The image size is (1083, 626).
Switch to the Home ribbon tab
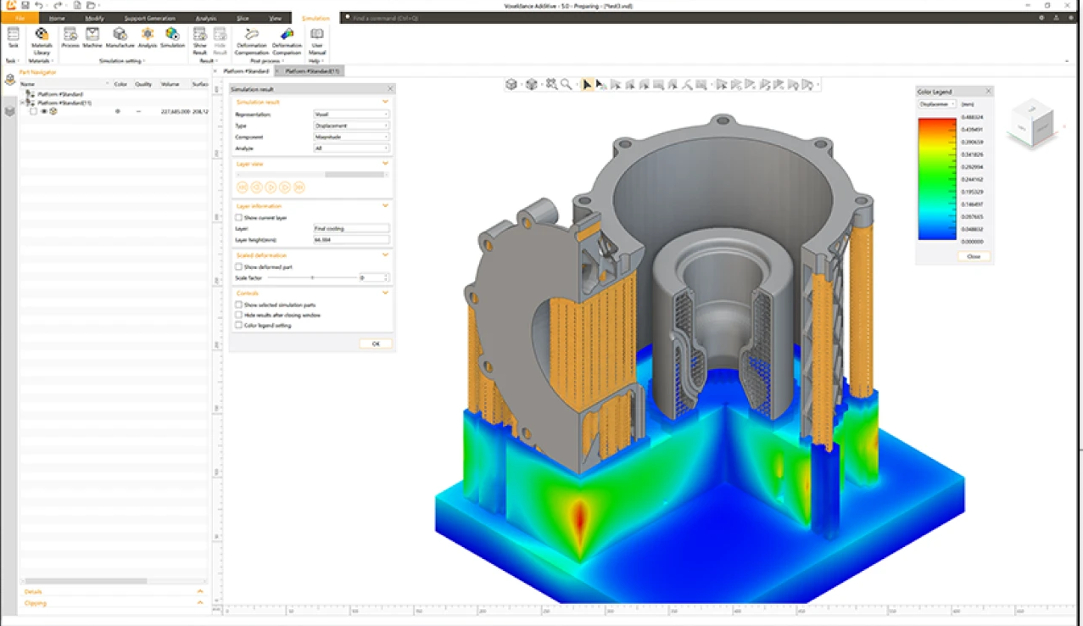tap(57, 18)
